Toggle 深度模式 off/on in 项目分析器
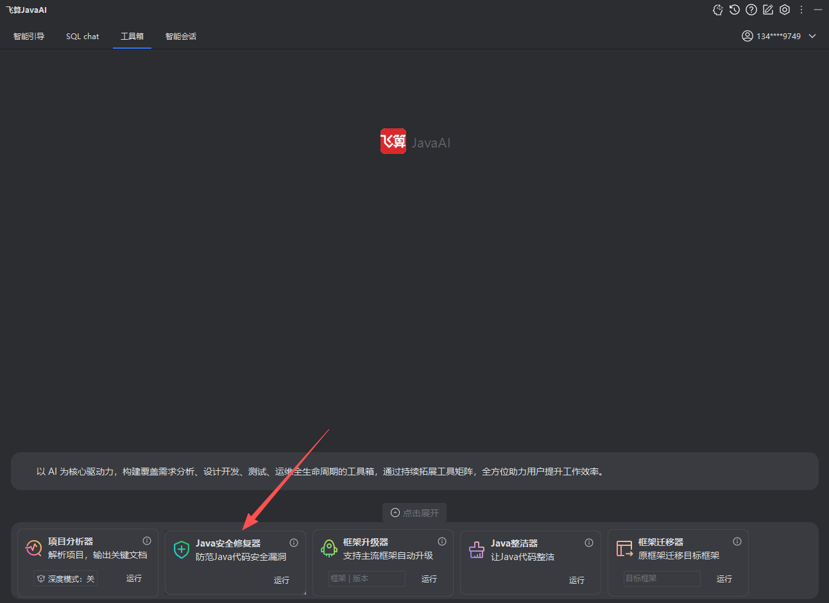The height and width of the screenshot is (603, 829). 65,579
